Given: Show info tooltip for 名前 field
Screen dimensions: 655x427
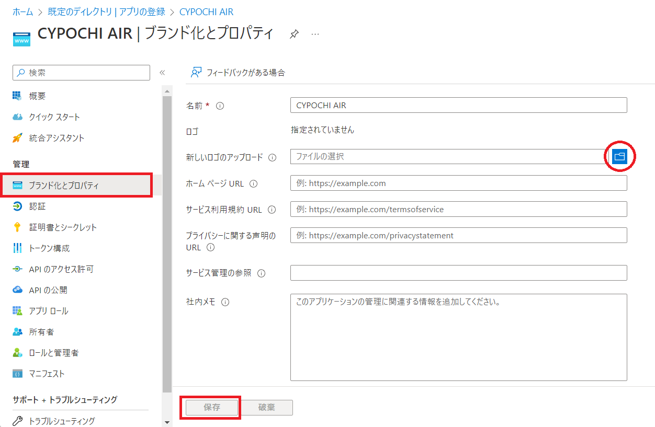Looking at the screenshot, I should coord(220,106).
